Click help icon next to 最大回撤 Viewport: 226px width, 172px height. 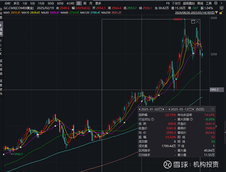click(x=191, y=119)
